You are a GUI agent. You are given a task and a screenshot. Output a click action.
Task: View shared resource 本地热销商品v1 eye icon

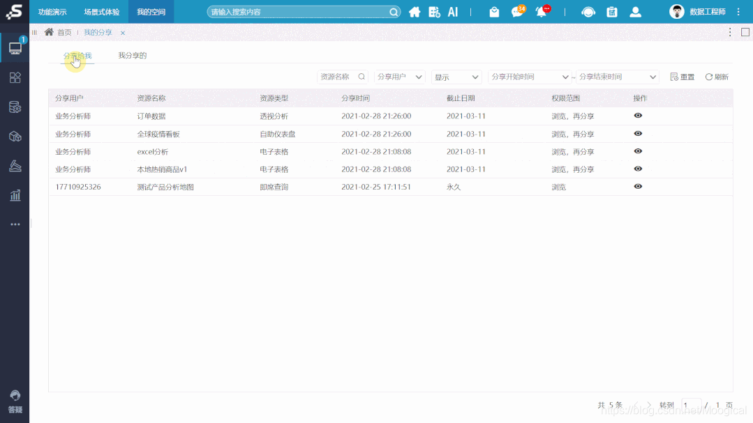[x=638, y=169]
